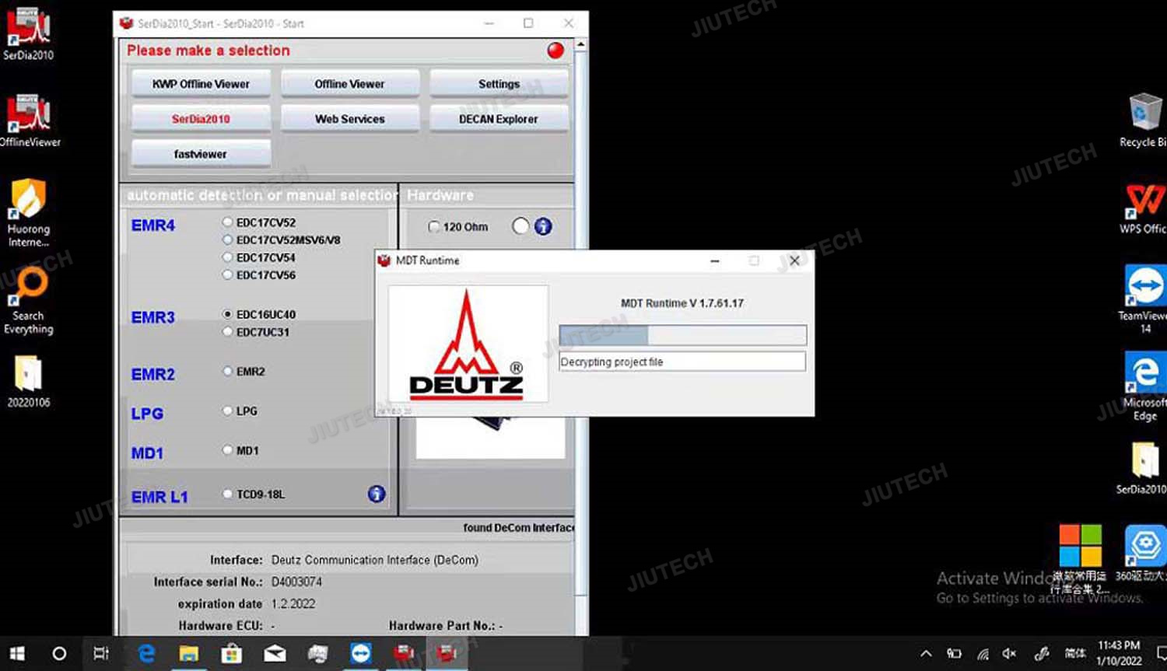Select the MD1 radio button

[227, 450]
